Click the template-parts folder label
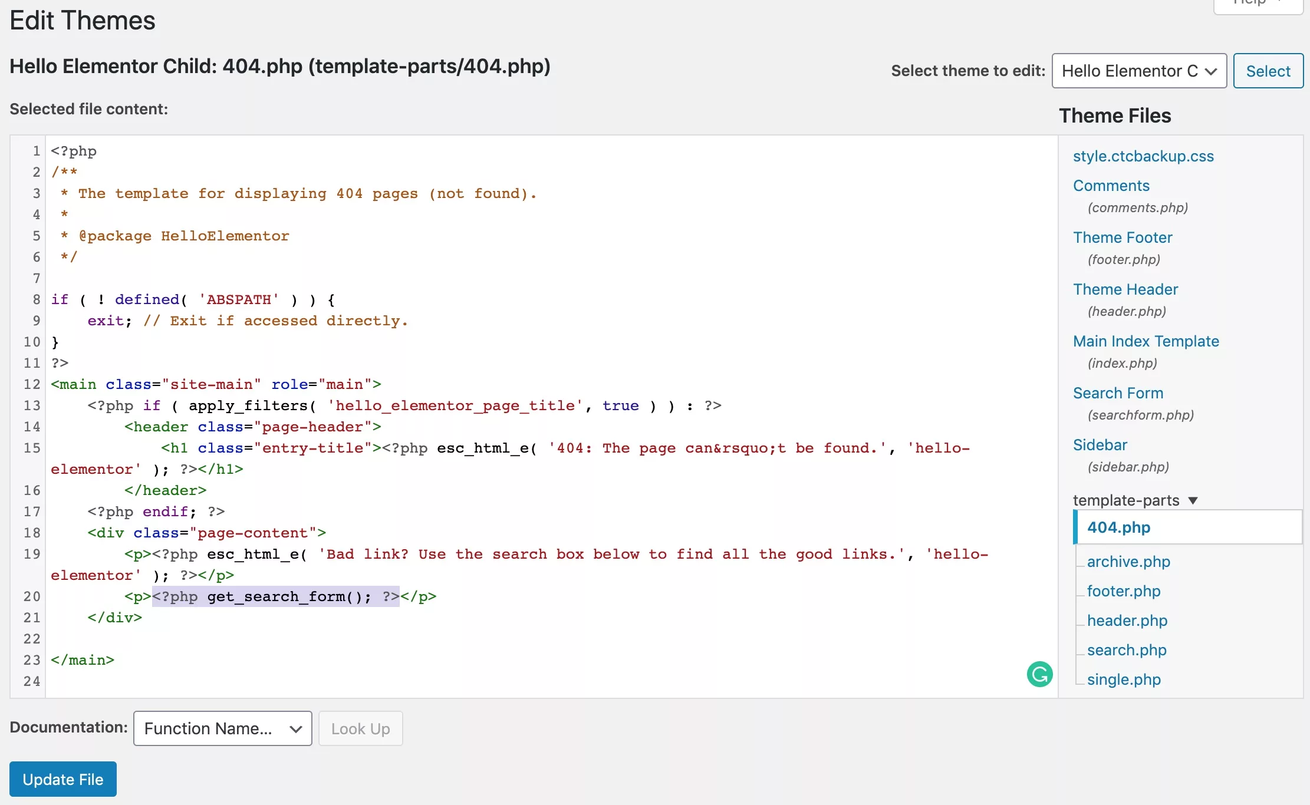Image resolution: width=1310 pixels, height=805 pixels. [1126, 500]
